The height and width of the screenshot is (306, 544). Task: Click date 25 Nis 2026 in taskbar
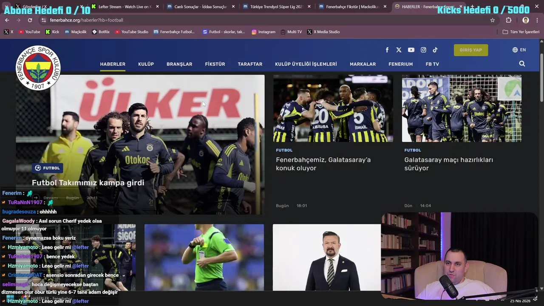point(520,301)
